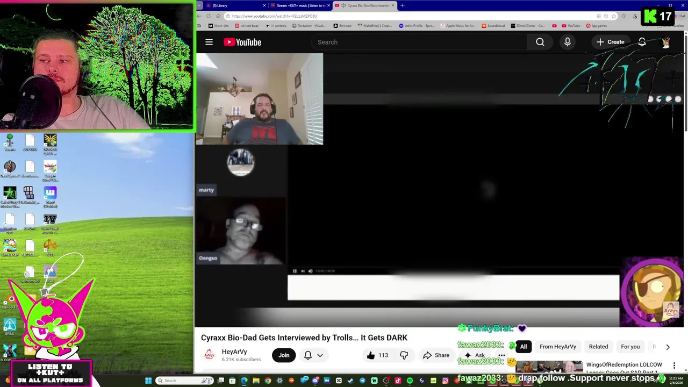
Task: Open options menu for WingsOfRedemption LOLCOW video
Action: [674, 365]
